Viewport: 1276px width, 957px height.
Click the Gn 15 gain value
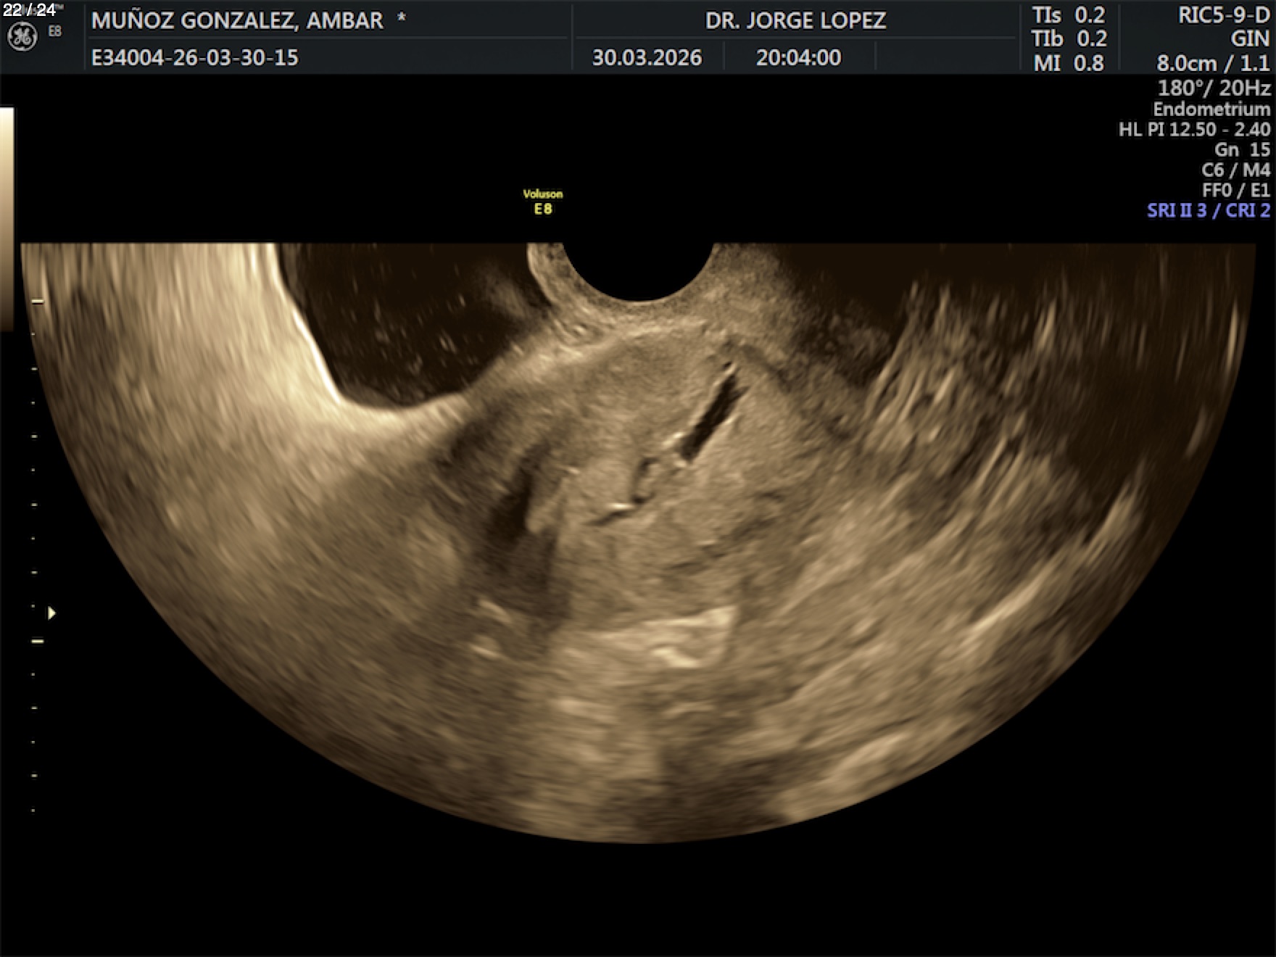tap(1241, 150)
